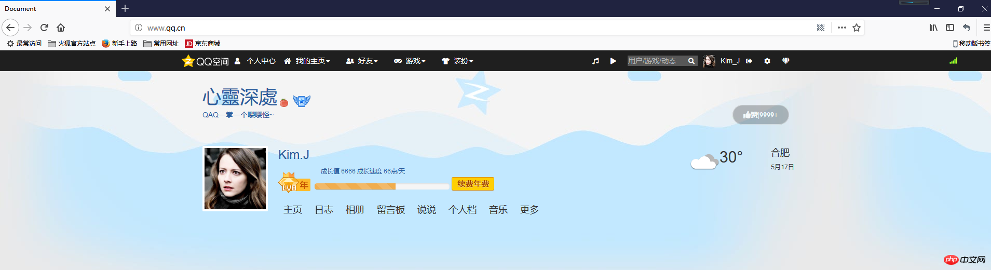This screenshot has width=991, height=270.
Task: Click the browser forward arrow
Action: (x=28, y=28)
